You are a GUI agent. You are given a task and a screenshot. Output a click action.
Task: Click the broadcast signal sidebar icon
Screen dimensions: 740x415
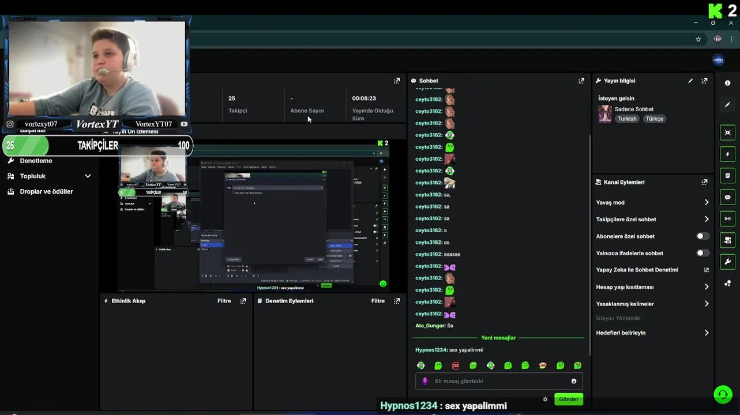click(727, 218)
